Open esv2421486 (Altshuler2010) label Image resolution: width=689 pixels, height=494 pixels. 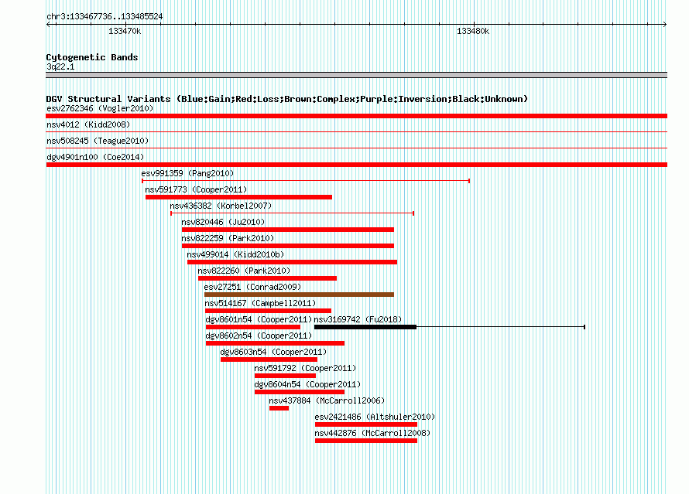pos(375,417)
